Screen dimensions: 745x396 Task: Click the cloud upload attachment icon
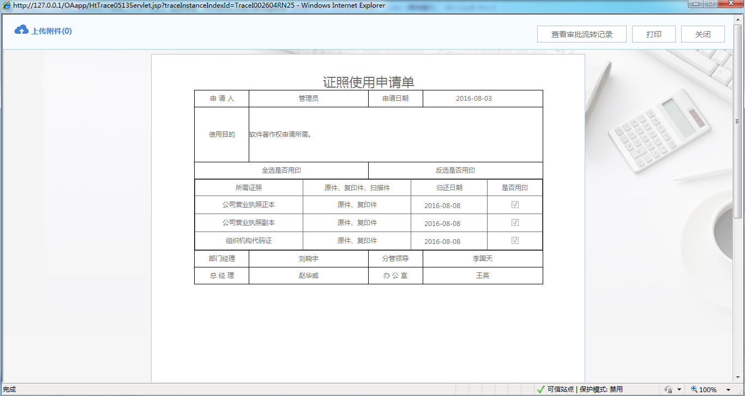(21, 30)
